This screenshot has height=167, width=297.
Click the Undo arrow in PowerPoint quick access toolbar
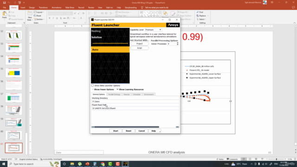tap(9, 3)
